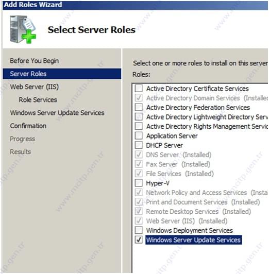The width and height of the screenshot is (269, 274).
Task: Click the Add Roles Wizard title bar
Action: pos(135,5)
